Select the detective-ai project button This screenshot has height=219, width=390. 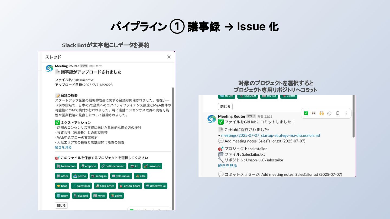coord(156,186)
